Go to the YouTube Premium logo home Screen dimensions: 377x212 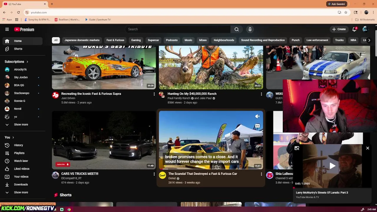(x=24, y=29)
